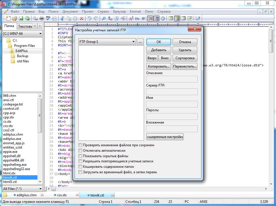Enable checking file changes on save
The height and width of the screenshot is (206, 276).
pos(80,145)
